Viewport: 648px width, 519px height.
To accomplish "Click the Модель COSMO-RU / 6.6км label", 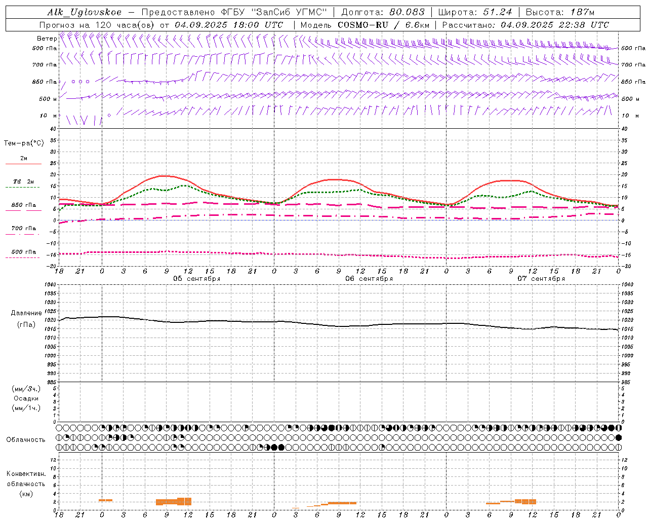I will 364,25.
